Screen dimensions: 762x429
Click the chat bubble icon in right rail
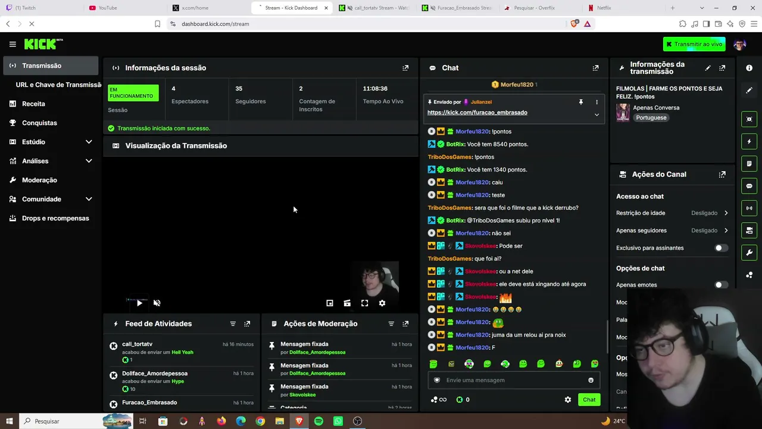click(749, 186)
